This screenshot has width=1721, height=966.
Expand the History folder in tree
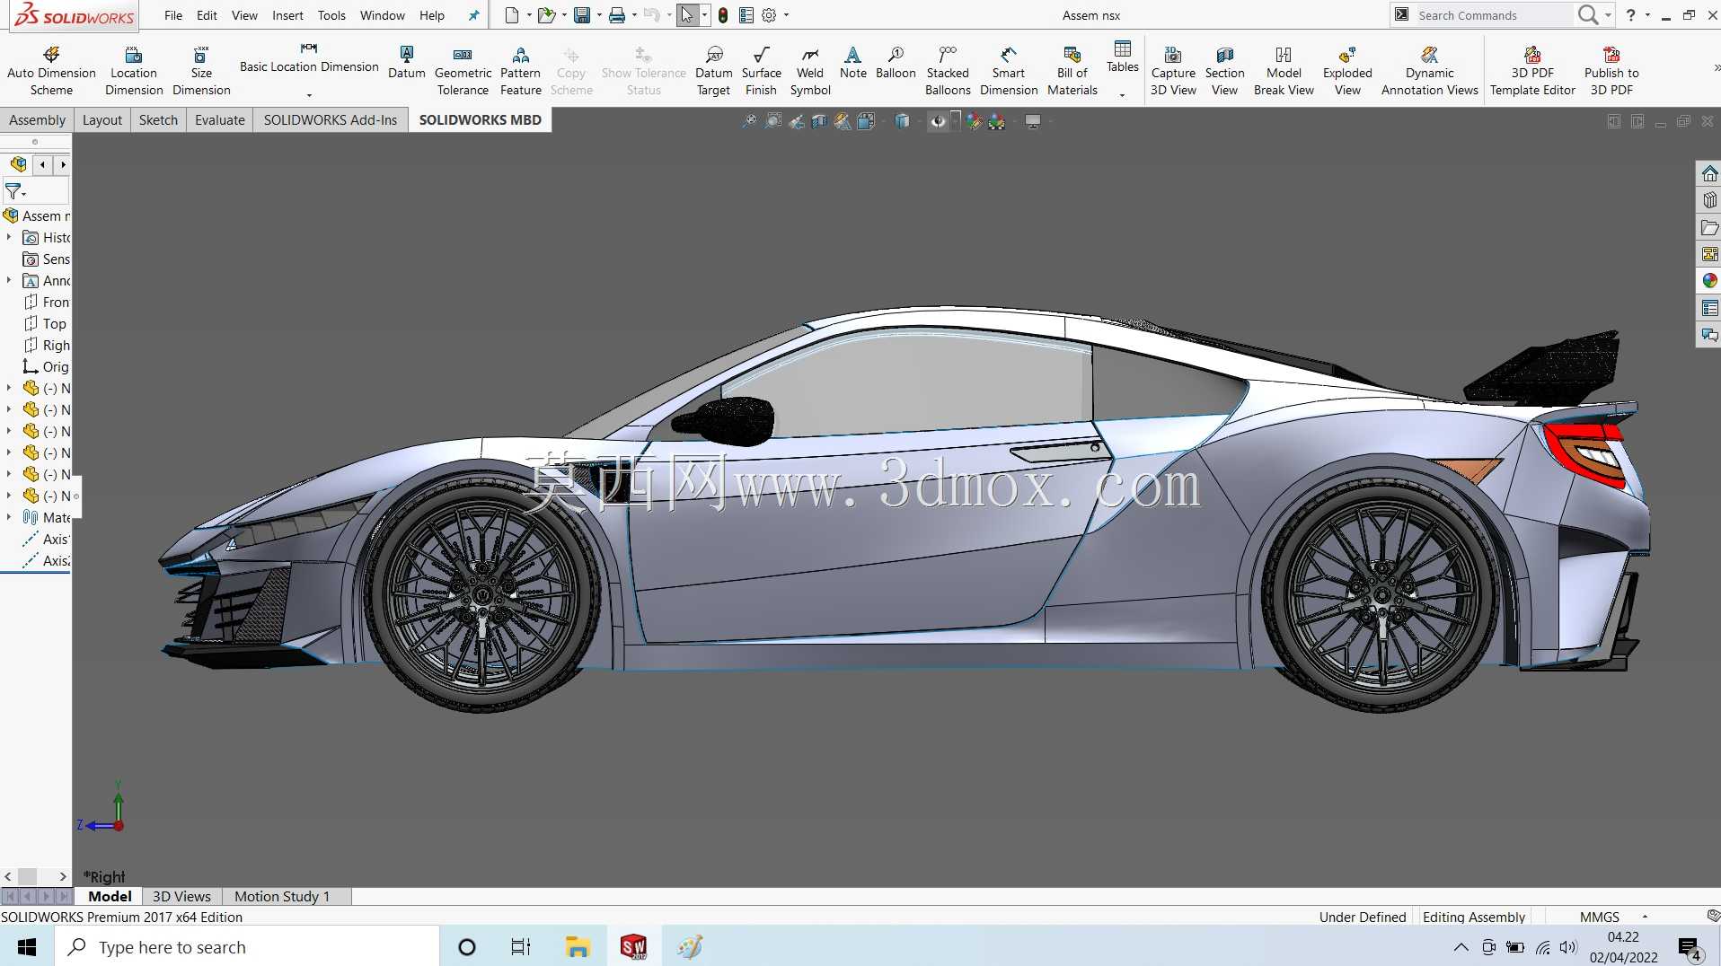[x=9, y=237]
